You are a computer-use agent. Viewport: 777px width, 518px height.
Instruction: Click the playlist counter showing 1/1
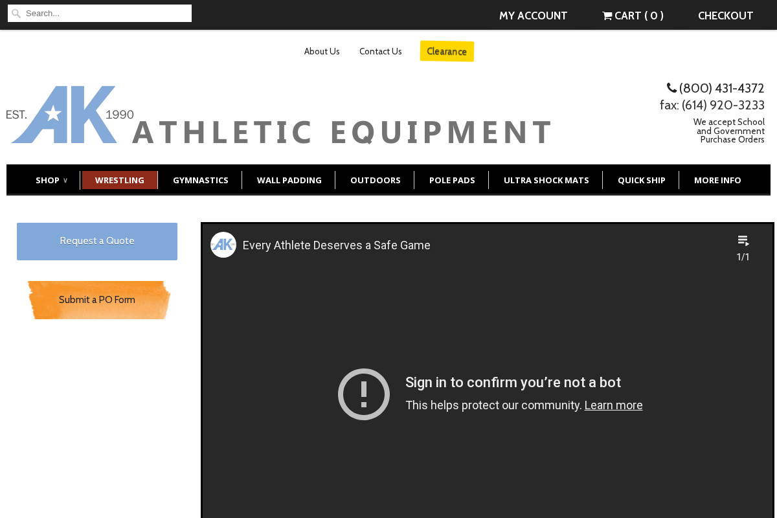[x=743, y=256]
